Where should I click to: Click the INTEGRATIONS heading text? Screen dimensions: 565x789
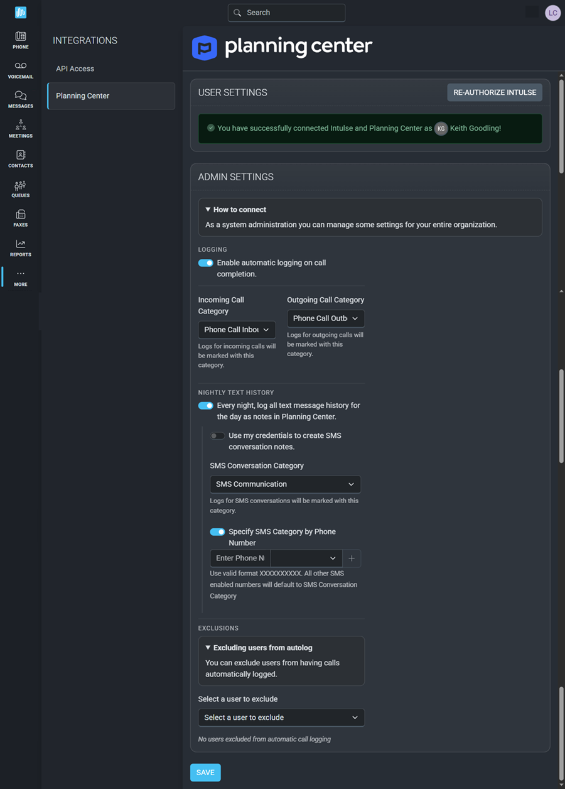coord(85,40)
